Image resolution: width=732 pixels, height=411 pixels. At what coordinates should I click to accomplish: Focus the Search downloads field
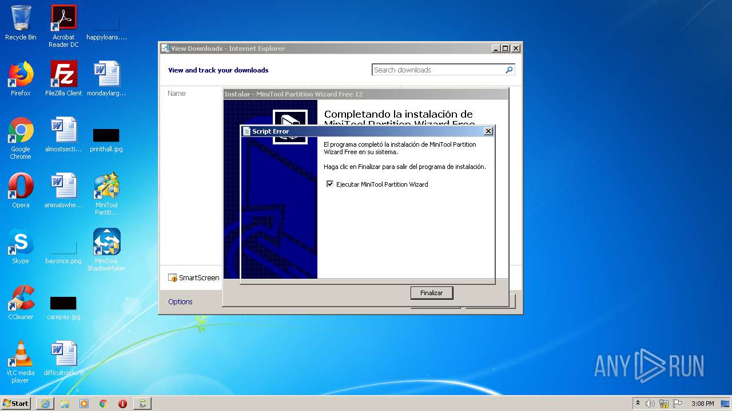438,70
